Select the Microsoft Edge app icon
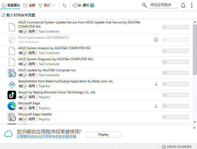 (12, 106)
